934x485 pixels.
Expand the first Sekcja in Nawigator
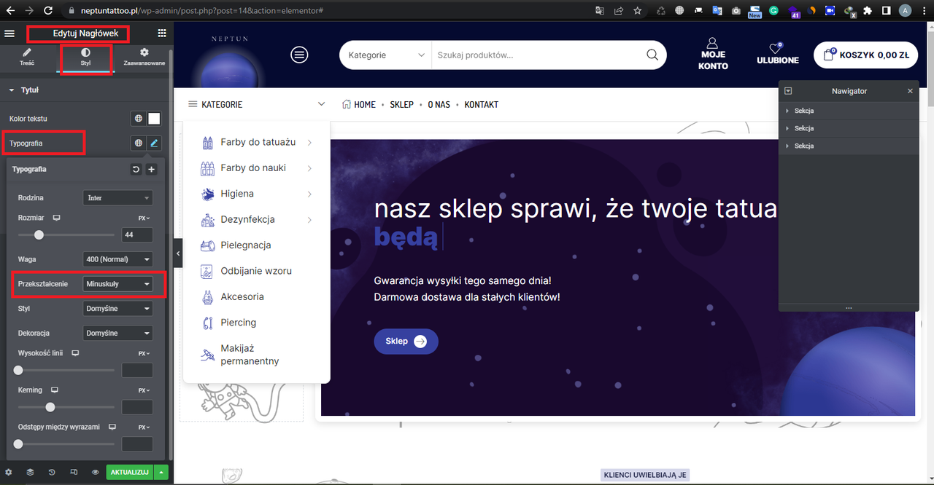tap(787, 111)
